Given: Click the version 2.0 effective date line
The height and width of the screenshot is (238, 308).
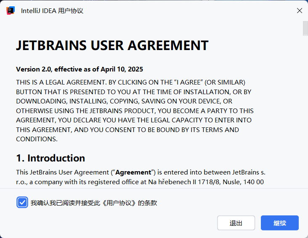Looking at the screenshot, I should point(80,69).
